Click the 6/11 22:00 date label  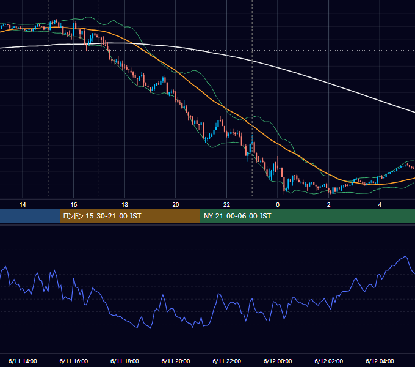227,361
